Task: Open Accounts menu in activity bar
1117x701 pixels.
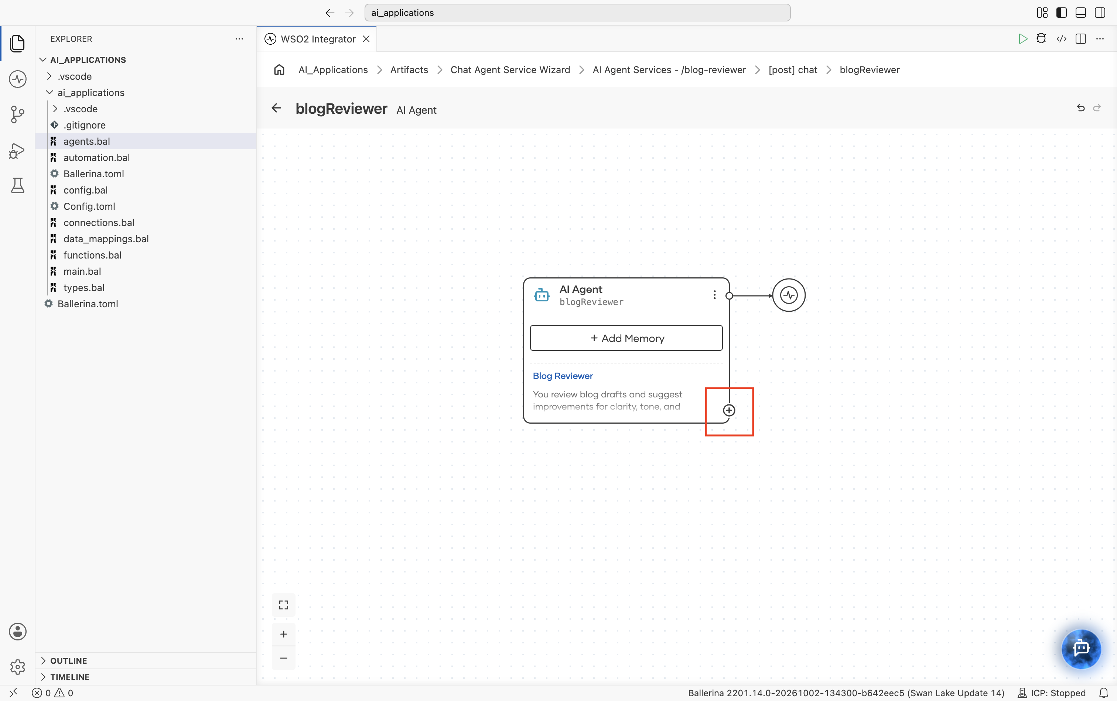Action: point(17,632)
